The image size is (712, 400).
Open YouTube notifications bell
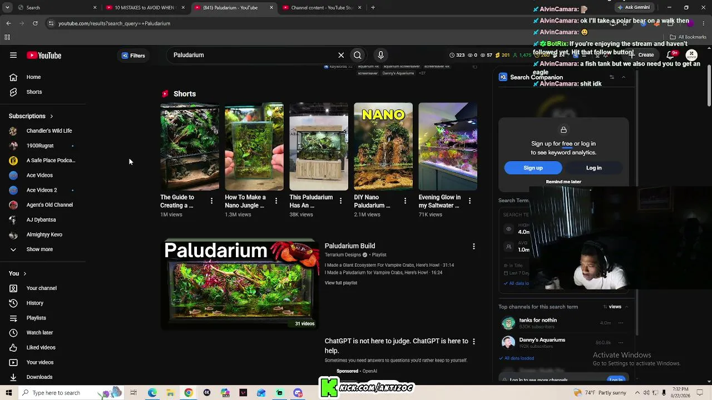tap(670, 55)
